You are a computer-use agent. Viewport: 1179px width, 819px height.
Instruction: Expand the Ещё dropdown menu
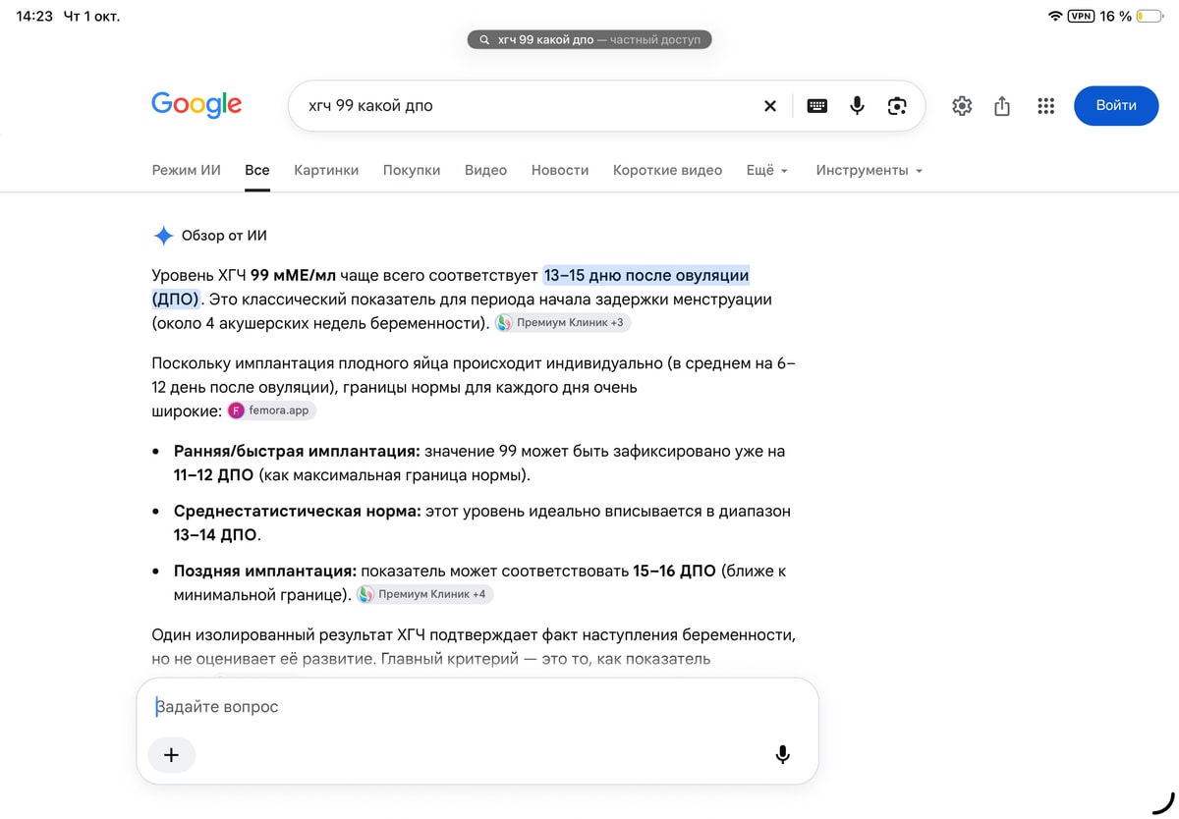[x=767, y=170]
